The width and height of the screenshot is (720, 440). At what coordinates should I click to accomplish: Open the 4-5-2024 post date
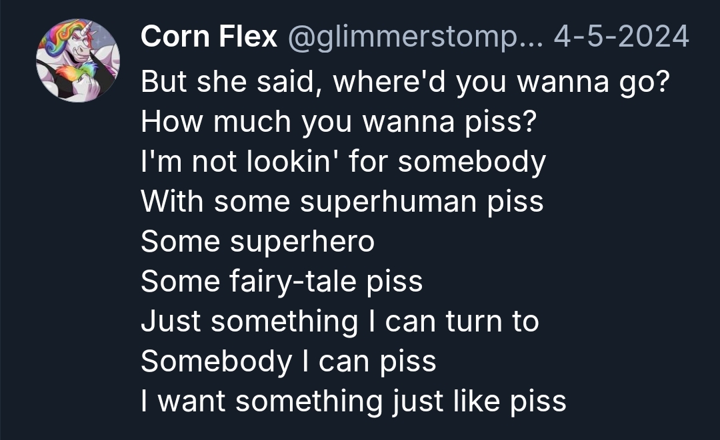tap(621, 37)
